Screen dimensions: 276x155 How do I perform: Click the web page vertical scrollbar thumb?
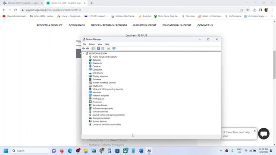274,65
